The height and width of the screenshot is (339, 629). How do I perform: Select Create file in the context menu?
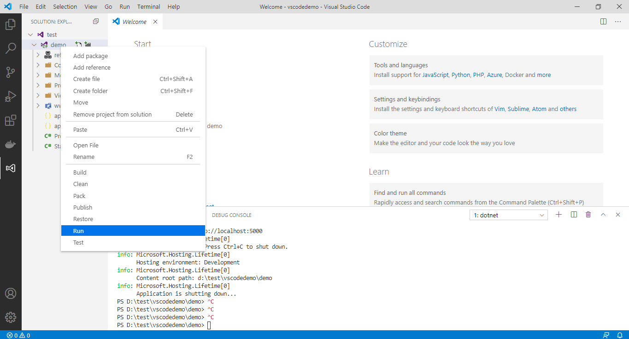point(133,79)
